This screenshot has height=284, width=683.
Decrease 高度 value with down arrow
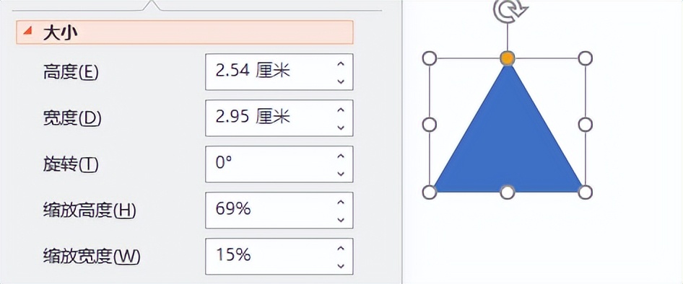click(341, 81)
